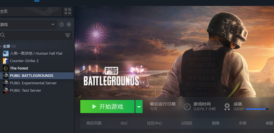Click the search magnifier icon
This screenshot has width=274, height=133.
(x=3, y=35)
